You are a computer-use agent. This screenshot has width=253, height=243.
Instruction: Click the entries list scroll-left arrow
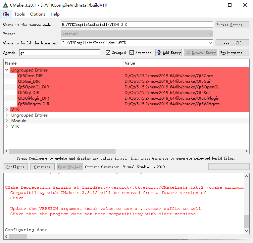pyautogui.click(x=6, y=151)
